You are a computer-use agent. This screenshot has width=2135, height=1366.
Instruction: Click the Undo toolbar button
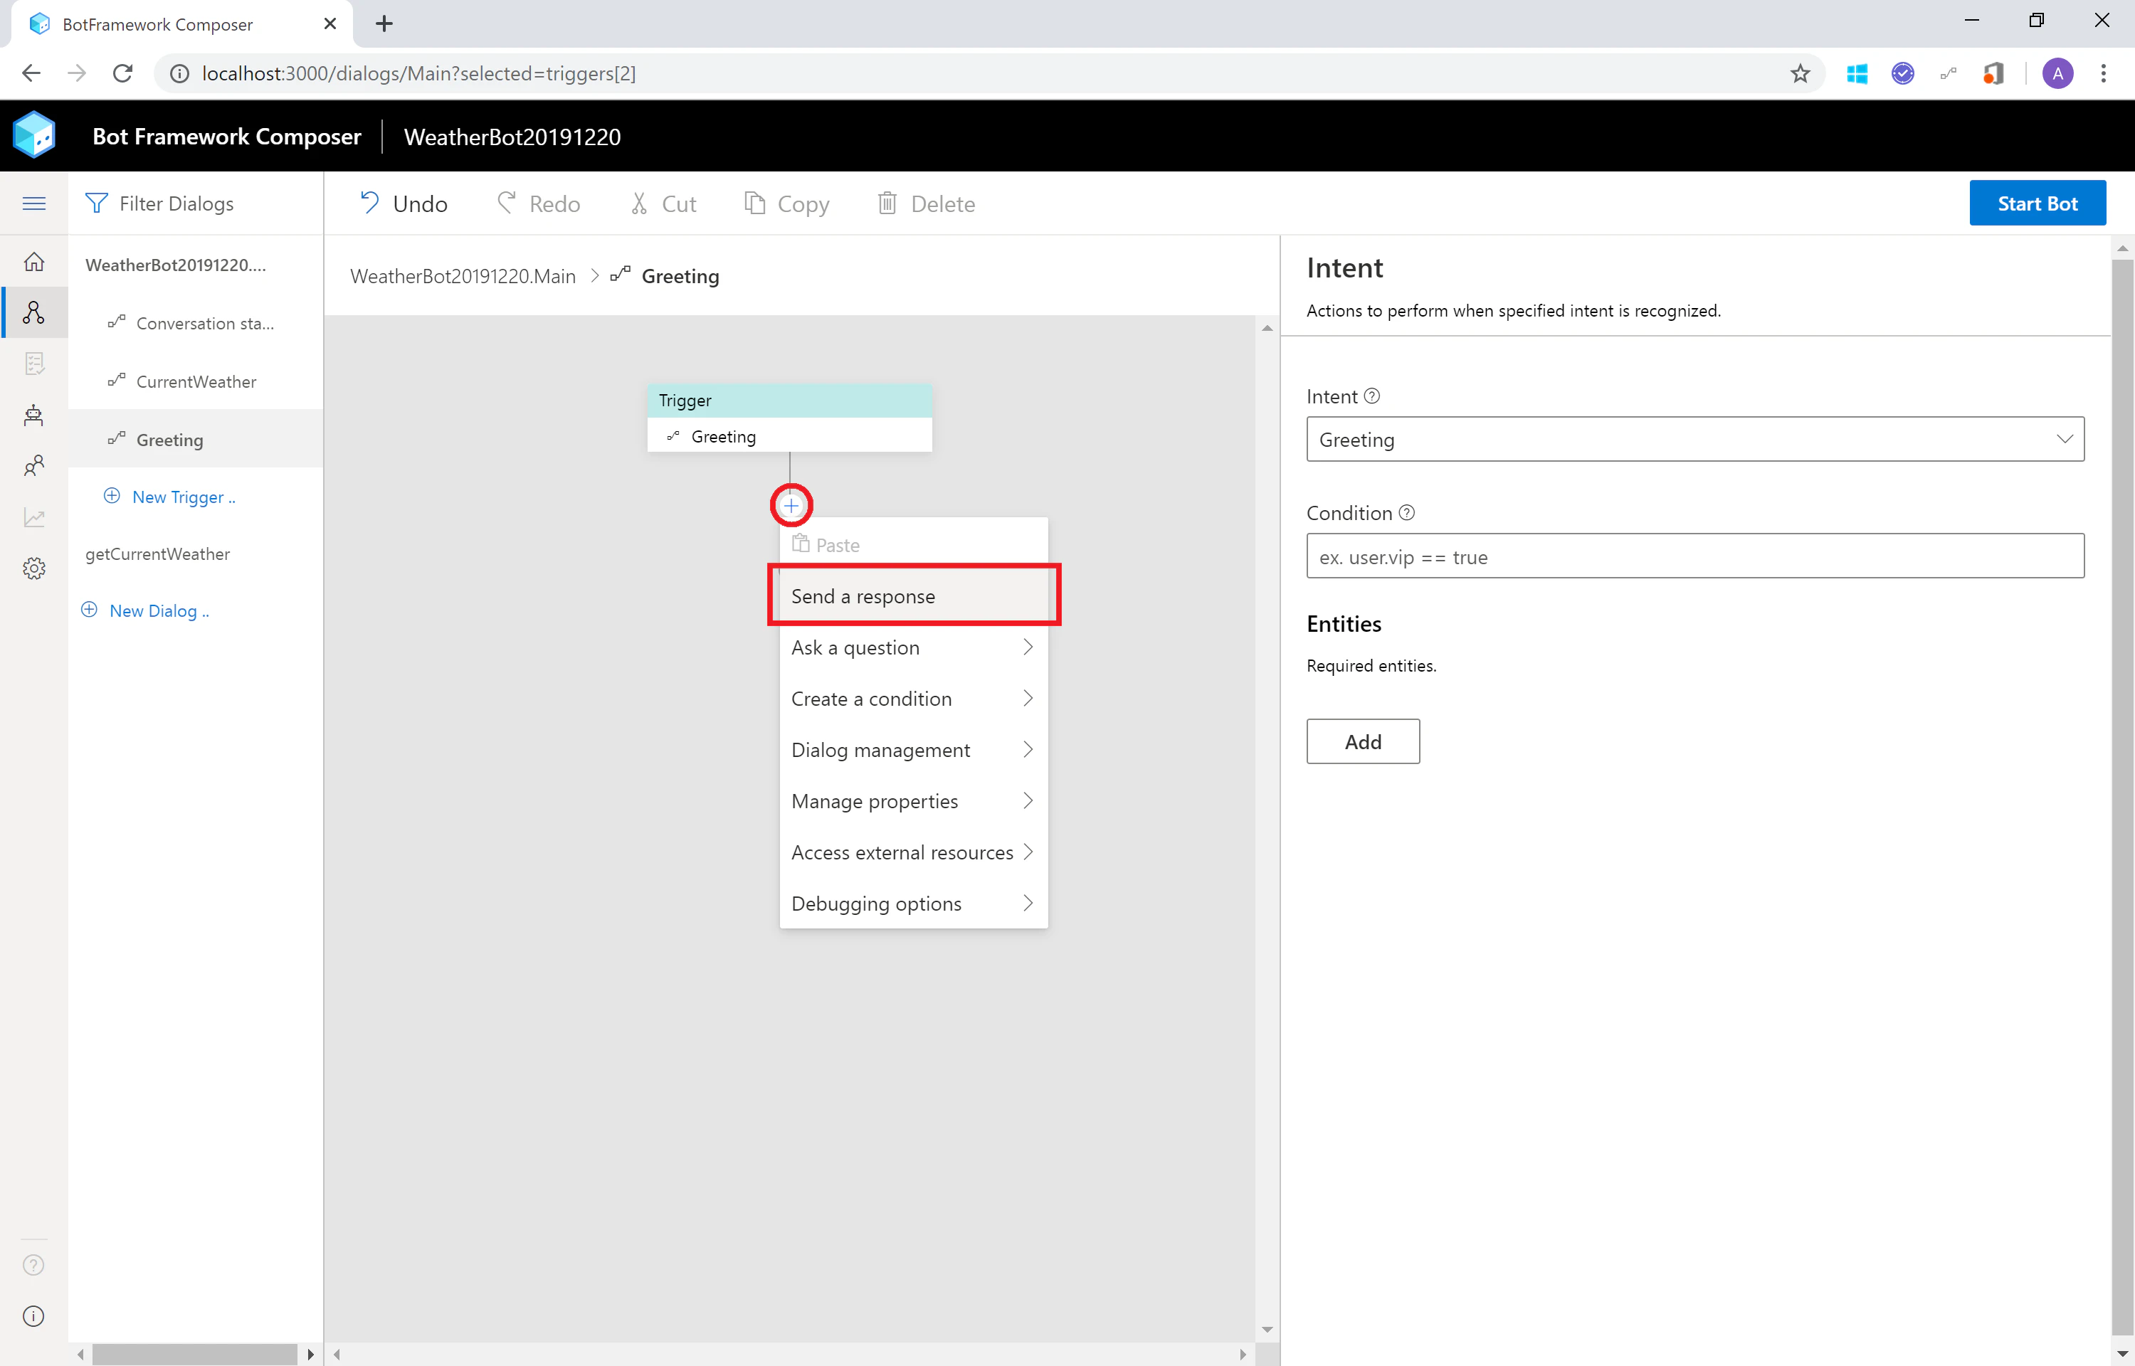click(404, 204)
